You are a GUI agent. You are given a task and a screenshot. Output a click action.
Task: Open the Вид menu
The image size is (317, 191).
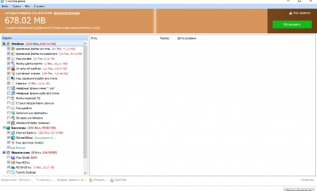click(x=27, y=6)
